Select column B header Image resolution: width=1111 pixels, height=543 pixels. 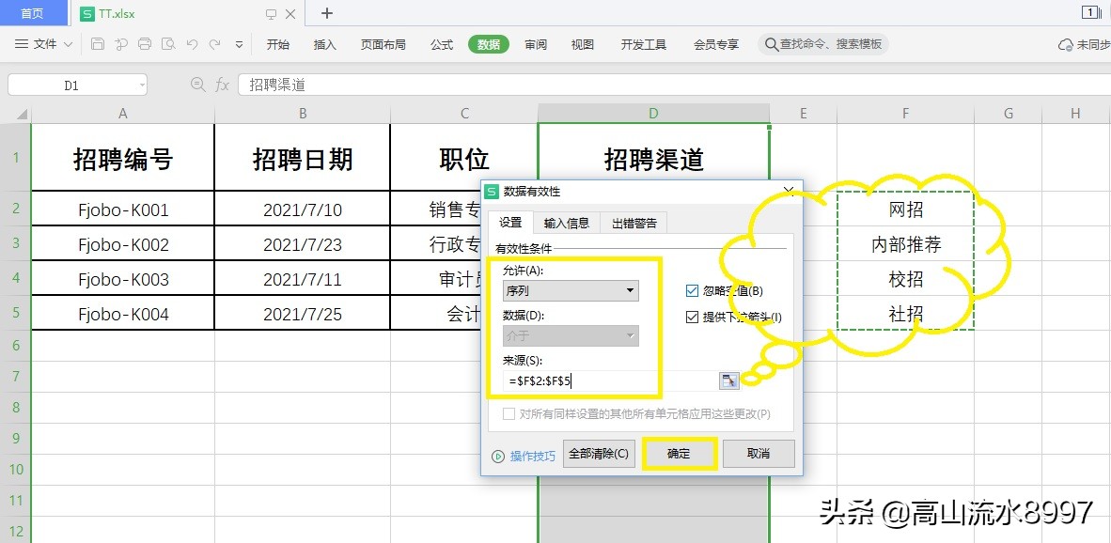pos(303,114)
